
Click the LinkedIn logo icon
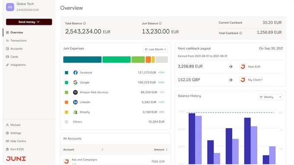click(75, 102)
